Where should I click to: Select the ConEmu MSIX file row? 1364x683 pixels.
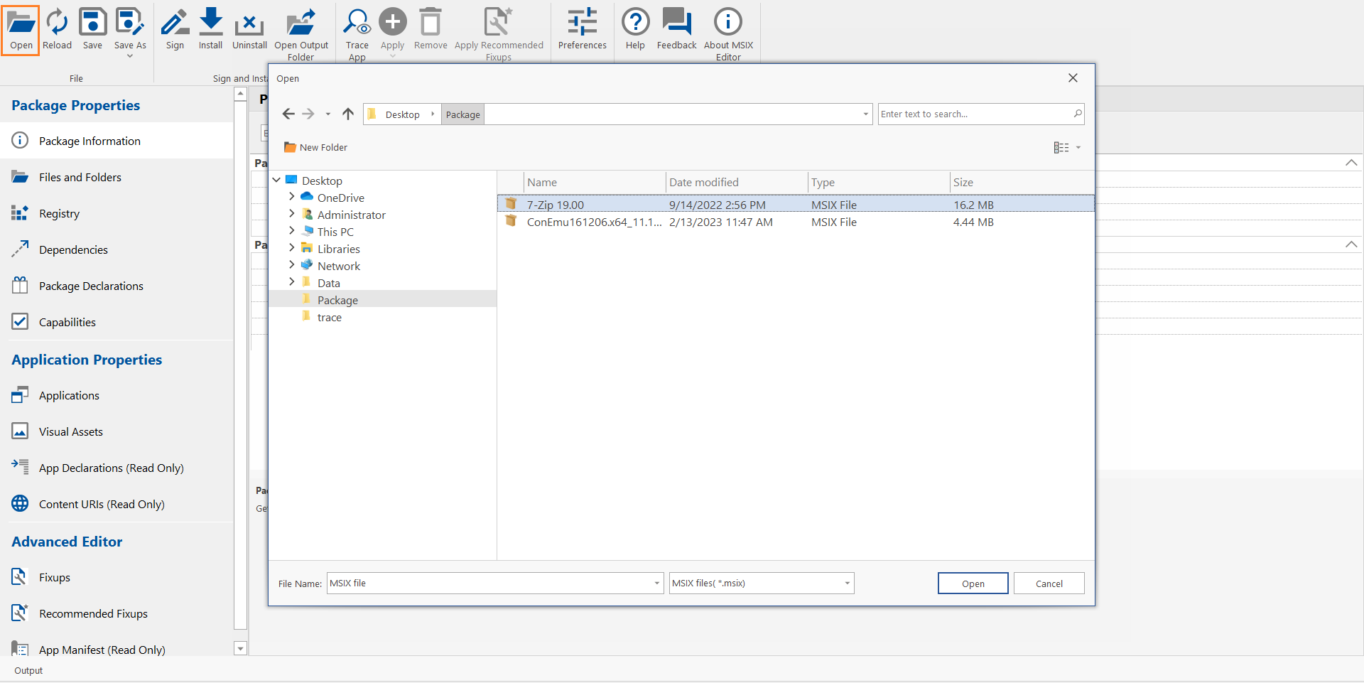[x=593, y=222]
